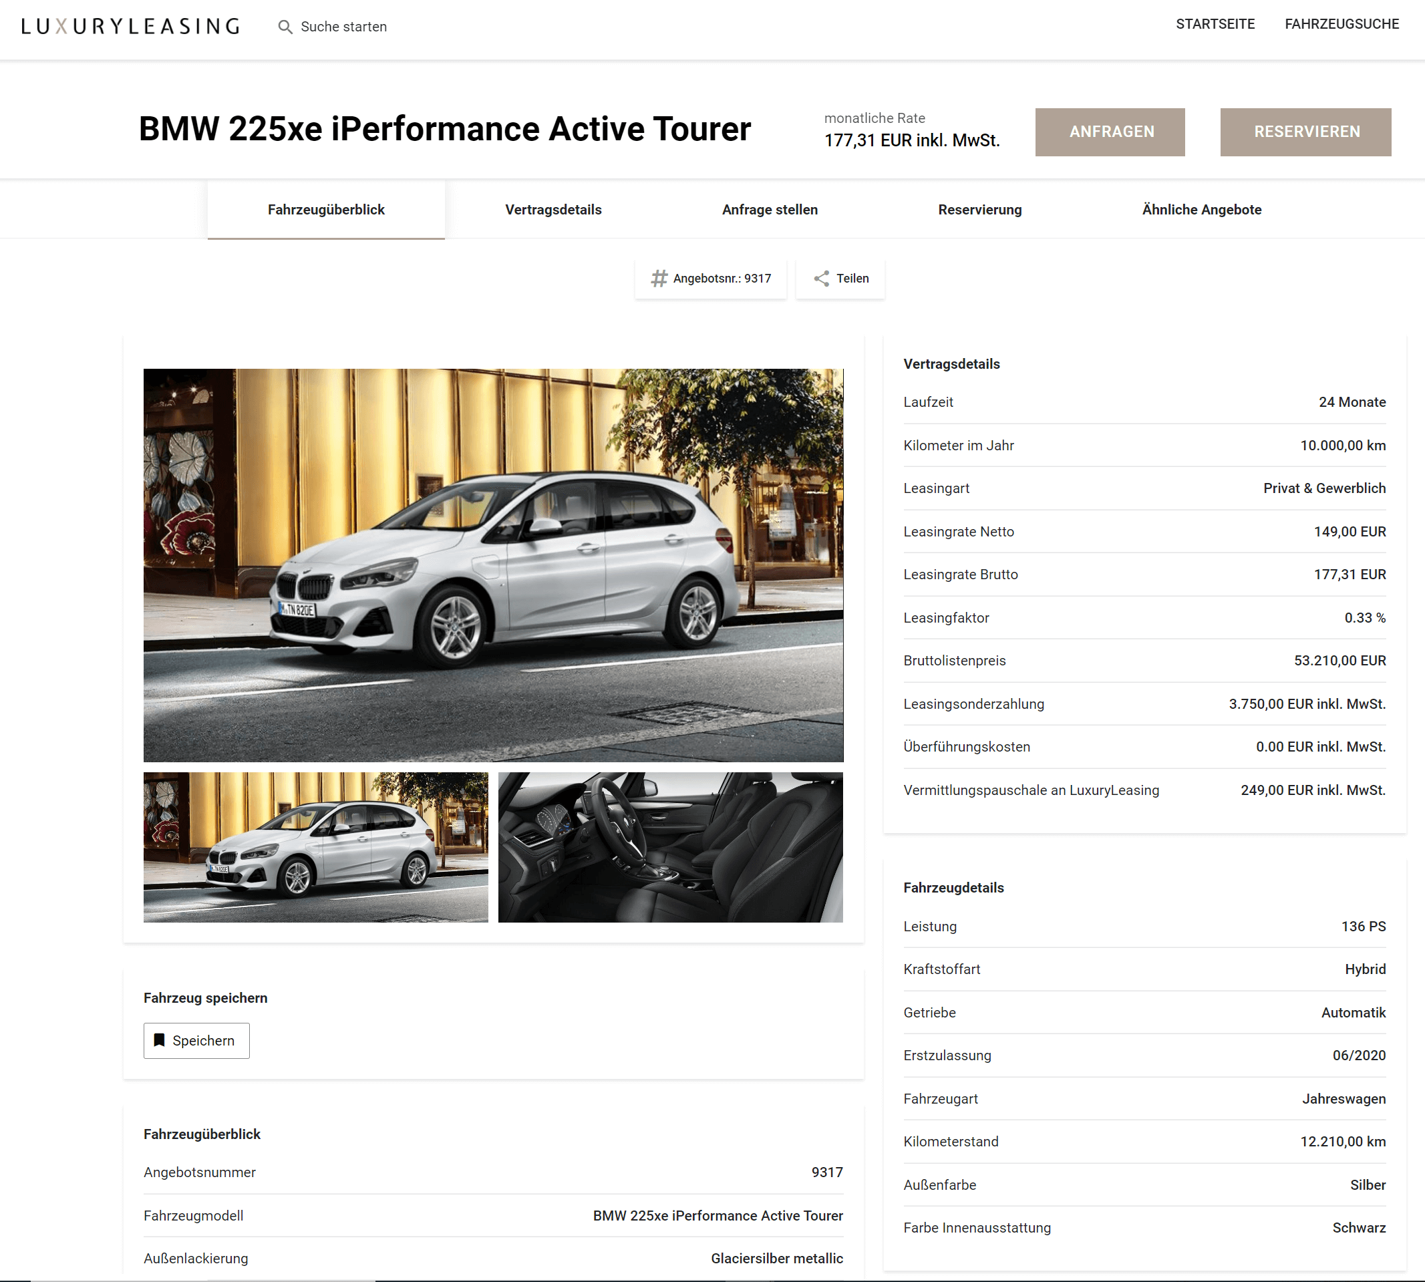Click the ANFRAGEN button
The height and width of the screenshot is (1282, 1425).
pyautogui.click(x=1110, y=132)
